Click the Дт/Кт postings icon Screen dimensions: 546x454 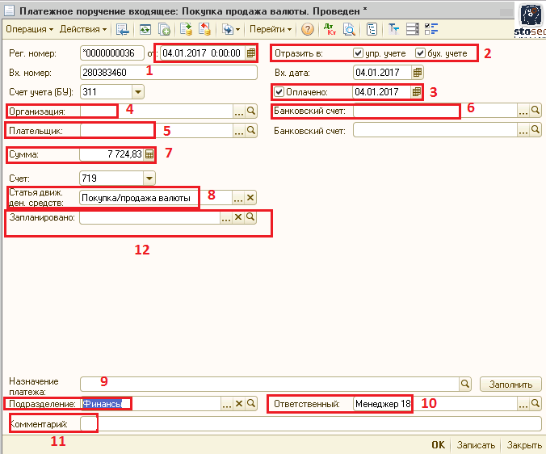330,29
